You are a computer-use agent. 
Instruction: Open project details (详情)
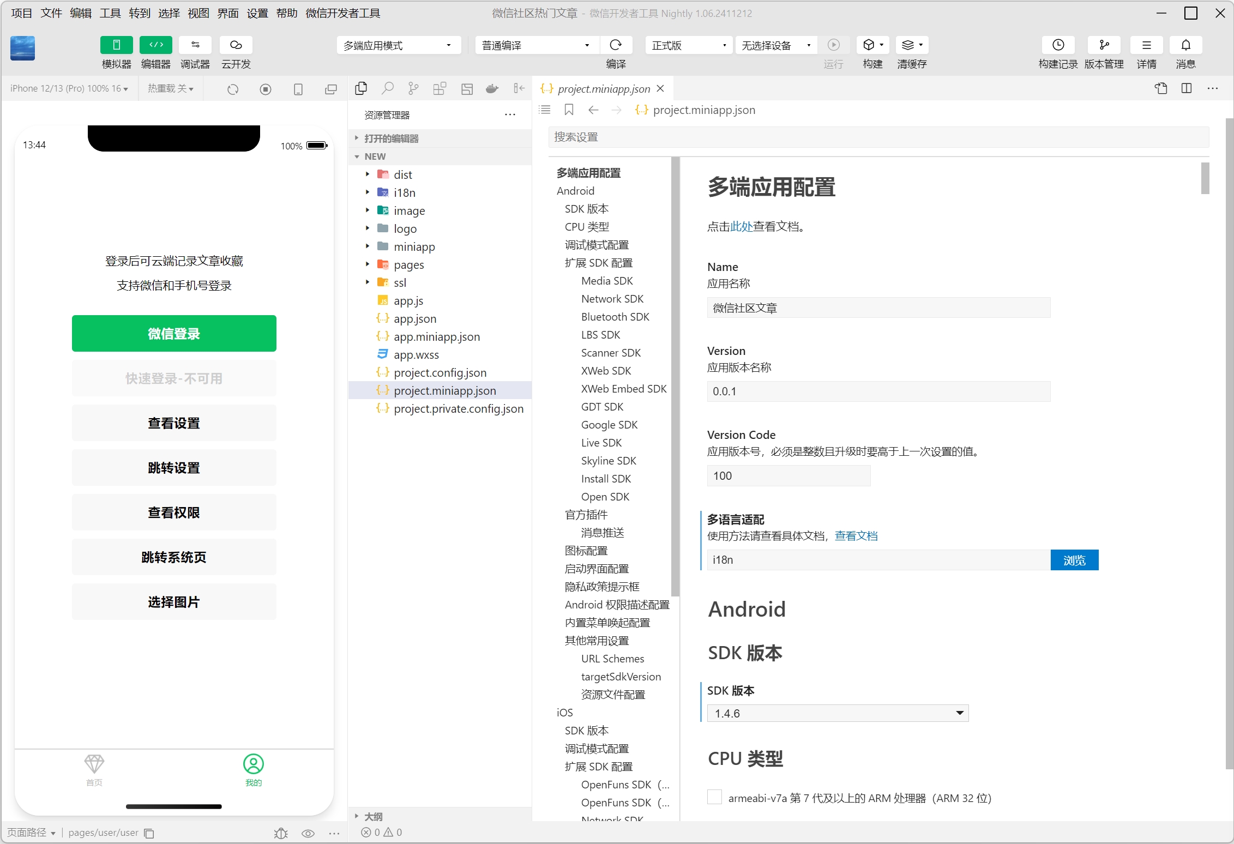(1147, 45)
